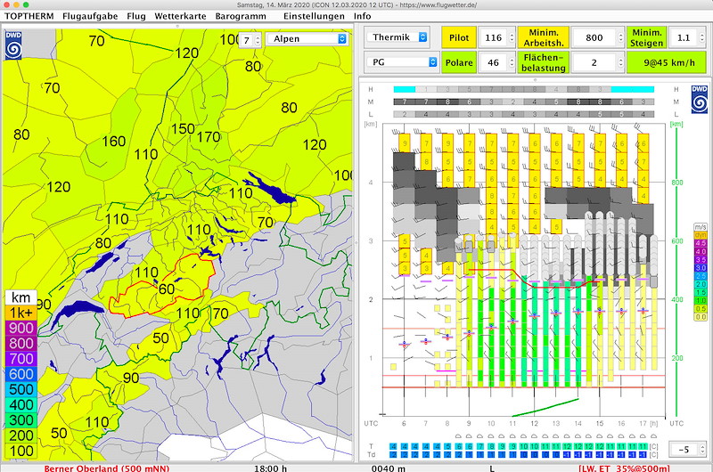Click the Minim. Arbeitsh. stepper arrows
The image size is (713, 472).
click(x=620, y=37)
